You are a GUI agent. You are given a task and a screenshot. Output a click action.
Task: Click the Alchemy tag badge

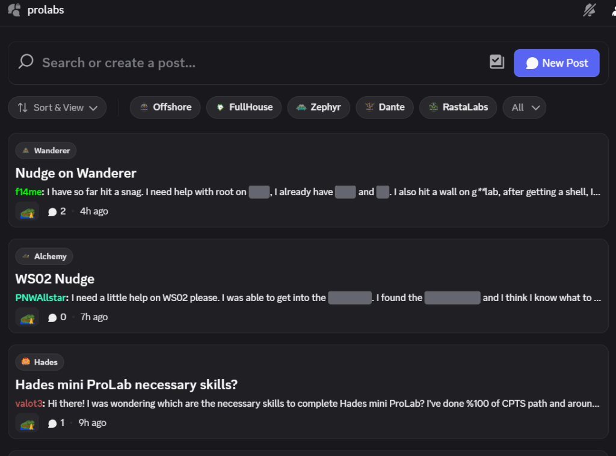point(44,256)
